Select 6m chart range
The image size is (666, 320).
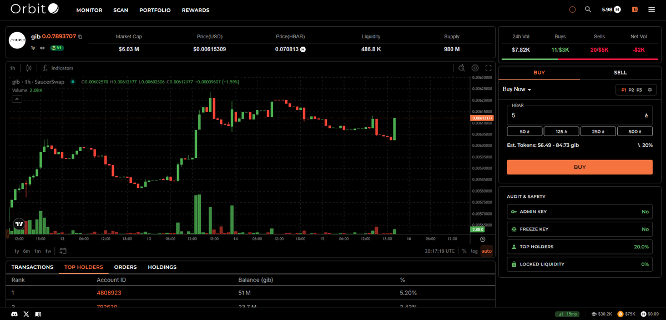pyautogui.click(x=27, y=251)
